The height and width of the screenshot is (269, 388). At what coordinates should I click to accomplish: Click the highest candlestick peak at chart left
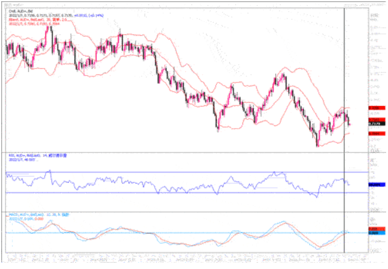(47, 27)
